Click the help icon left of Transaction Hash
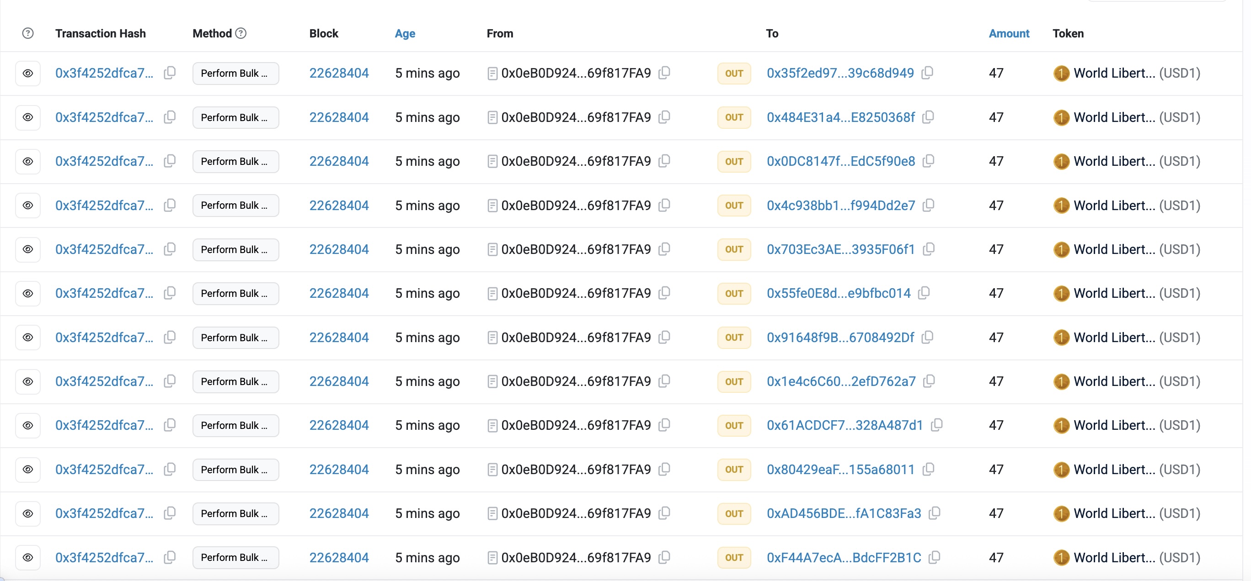The height and width of the screenshot is (581, 1251). 28,33
